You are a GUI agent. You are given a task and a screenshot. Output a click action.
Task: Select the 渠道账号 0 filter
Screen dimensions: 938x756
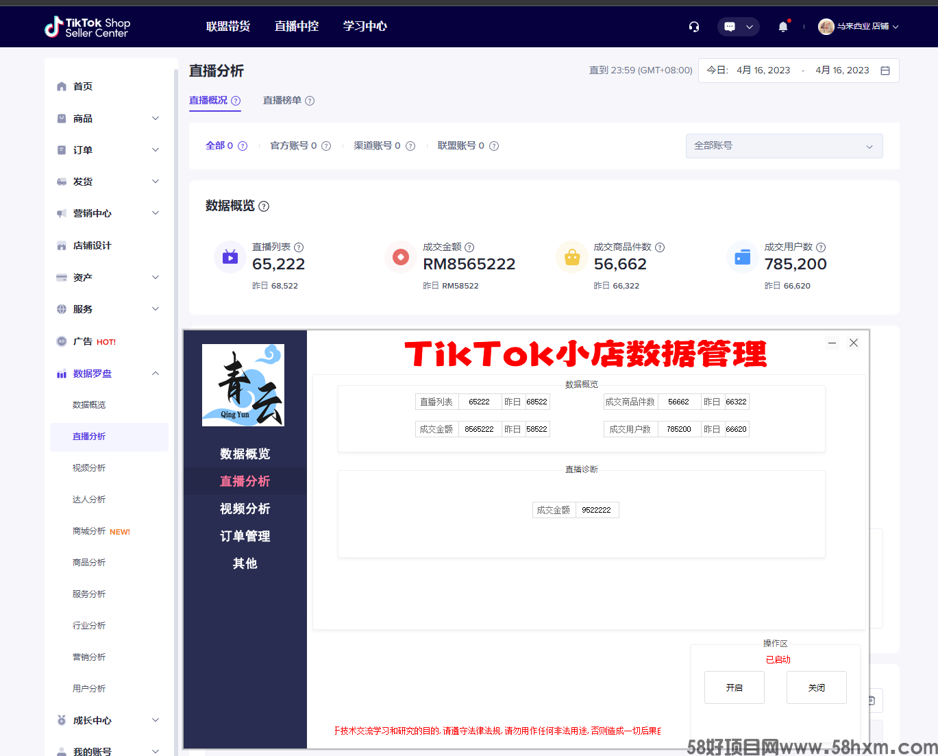point(377,146)
